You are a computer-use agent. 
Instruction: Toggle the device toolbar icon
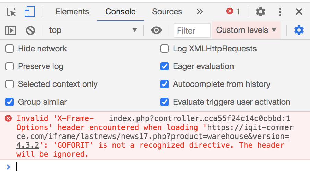coord(30,12)
